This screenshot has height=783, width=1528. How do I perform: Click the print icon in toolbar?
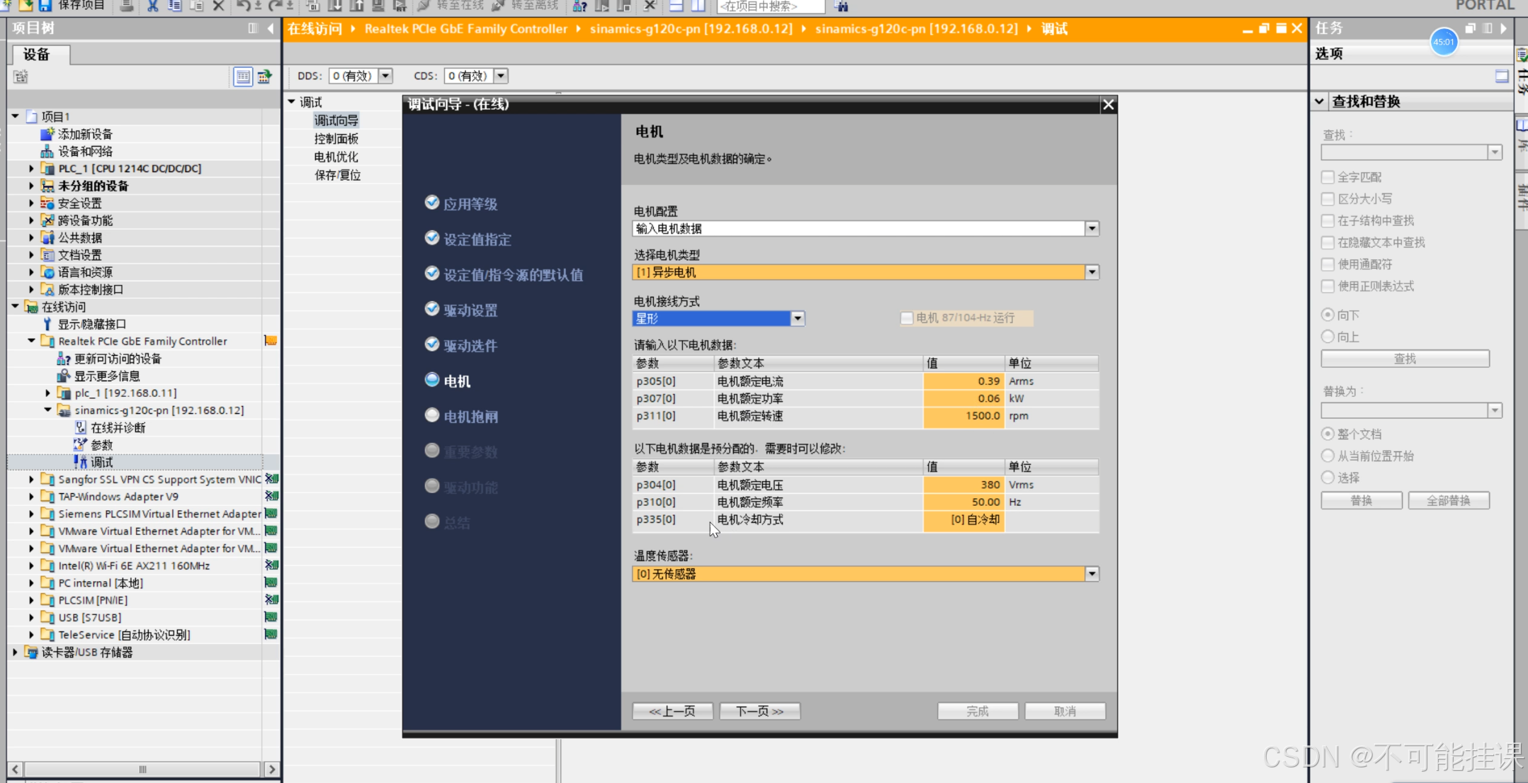pos(127,6)
